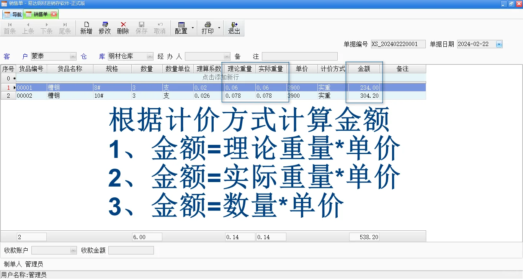
Task: Minimize the 销售单 application window
Action: [x=503, y=3]
